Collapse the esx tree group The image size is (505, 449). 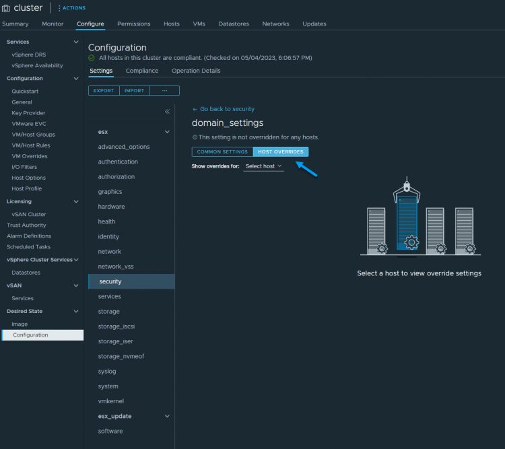coord(167,132)
